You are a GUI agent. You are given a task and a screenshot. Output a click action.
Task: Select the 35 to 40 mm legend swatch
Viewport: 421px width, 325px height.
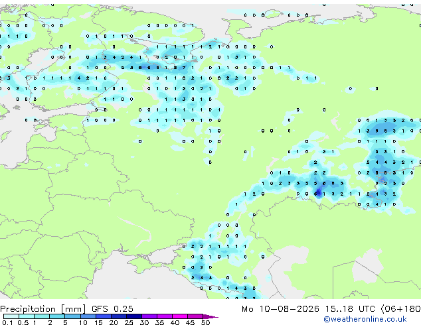165,316
